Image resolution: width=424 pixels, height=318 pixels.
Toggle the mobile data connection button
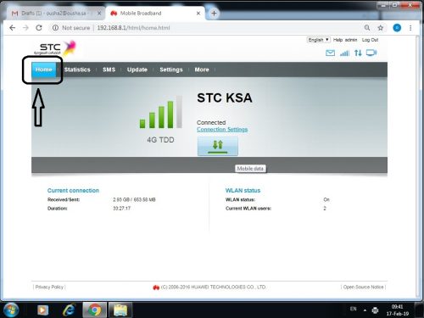tap(218, 147)
